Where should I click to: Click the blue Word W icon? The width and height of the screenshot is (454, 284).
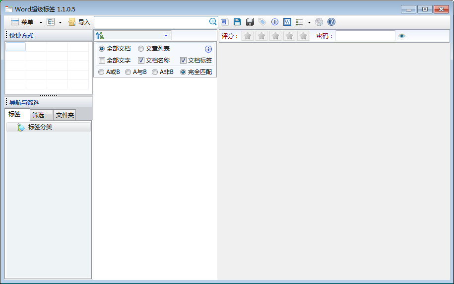pos(287,22)
